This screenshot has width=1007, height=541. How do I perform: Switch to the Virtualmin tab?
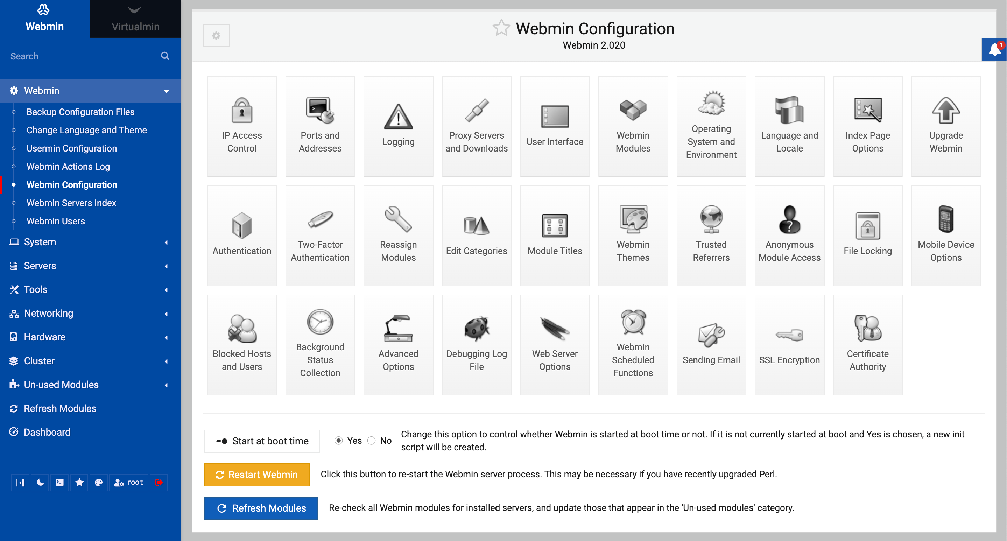pyautogui.click(x=135, y=19)
